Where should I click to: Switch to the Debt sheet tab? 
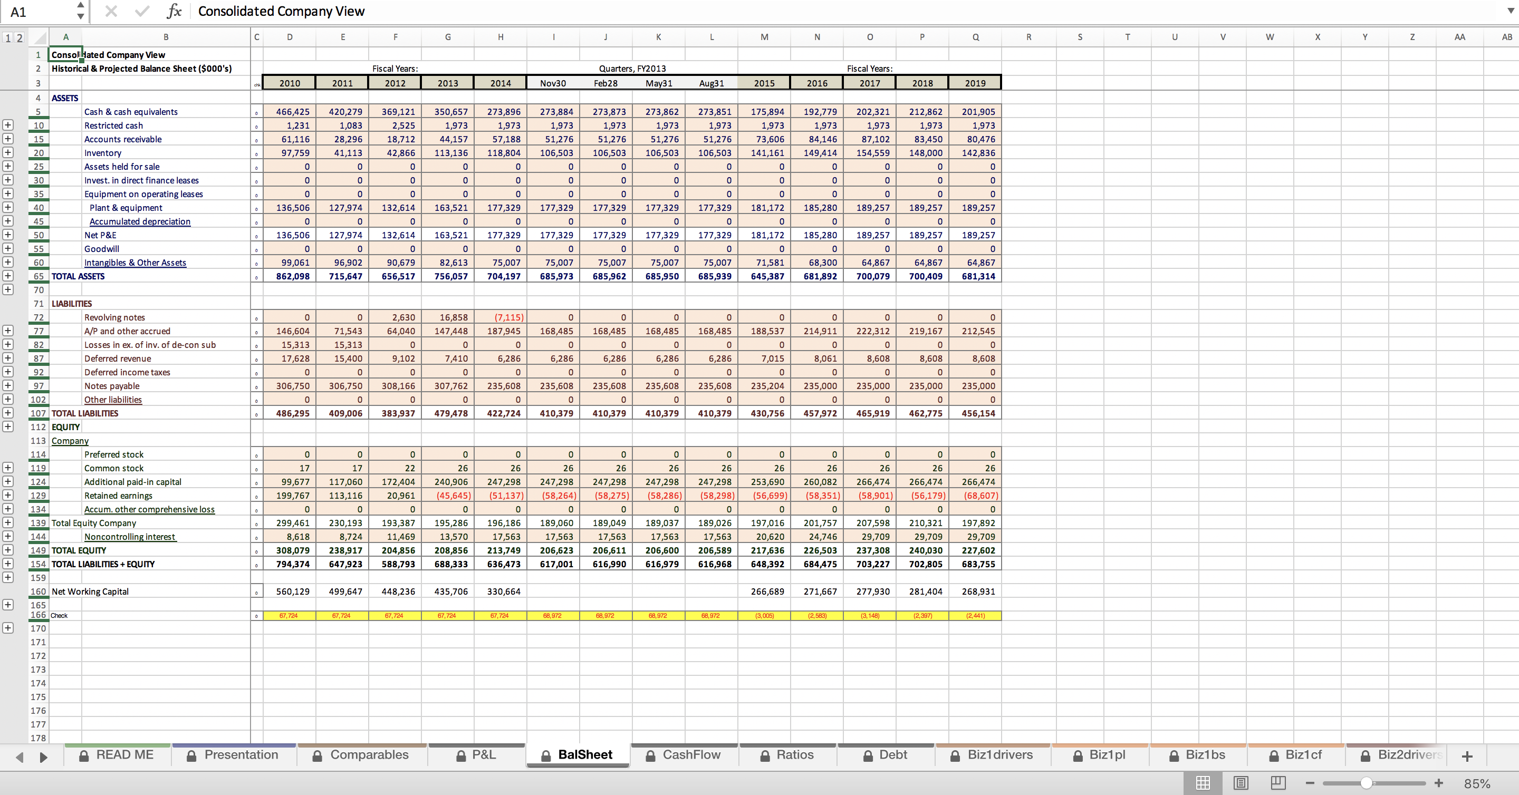pos(885,755)
